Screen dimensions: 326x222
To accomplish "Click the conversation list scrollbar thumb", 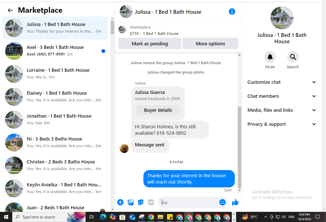I will 112,27.
